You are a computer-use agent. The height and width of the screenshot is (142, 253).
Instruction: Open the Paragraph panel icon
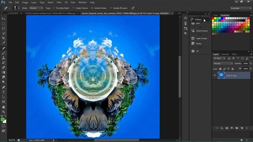pos(185,34)
